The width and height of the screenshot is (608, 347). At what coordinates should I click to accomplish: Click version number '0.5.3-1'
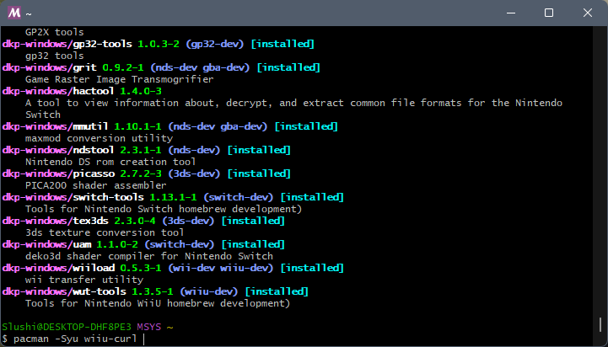[141, 268]
